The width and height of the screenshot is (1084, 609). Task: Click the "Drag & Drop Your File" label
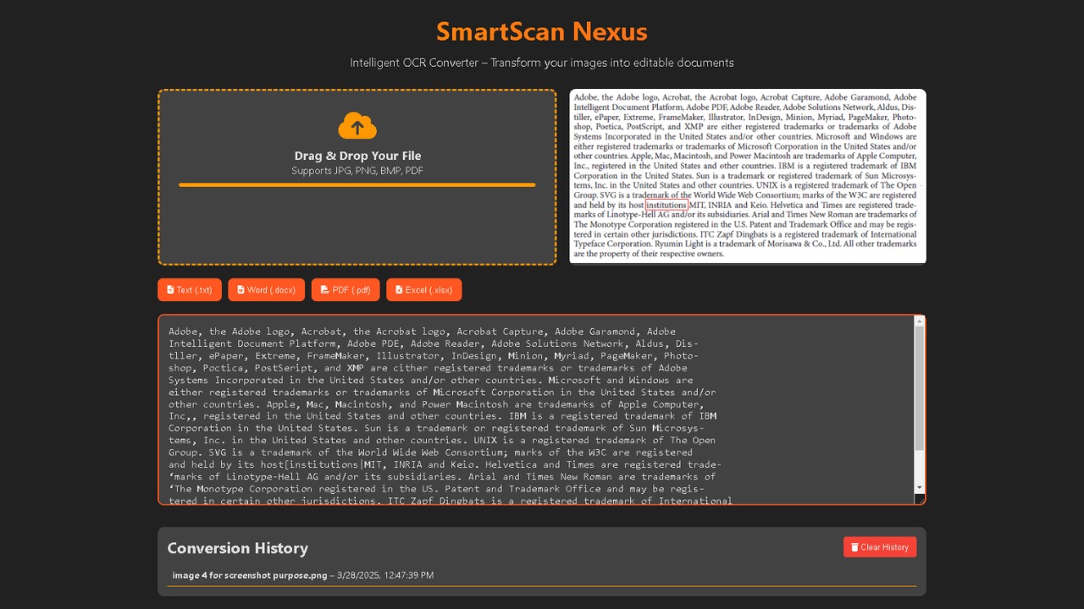coord(357,156)
